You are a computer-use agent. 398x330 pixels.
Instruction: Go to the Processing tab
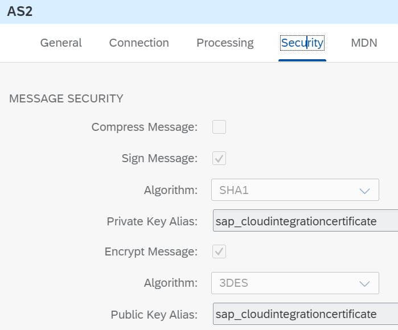coord(225,43)
